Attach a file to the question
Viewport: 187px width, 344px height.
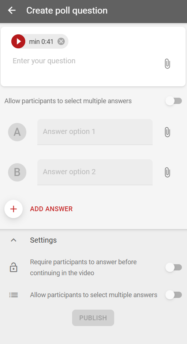(167, 64)
